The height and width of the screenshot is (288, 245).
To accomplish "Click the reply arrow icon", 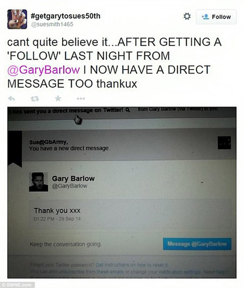I will click(x=11, y=98).
